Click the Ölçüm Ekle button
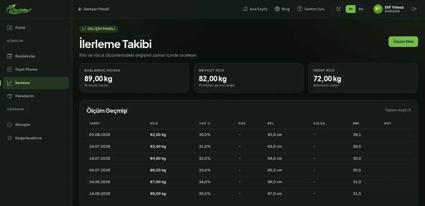This screenshot has width=425, height=206. tap(403, 41)
